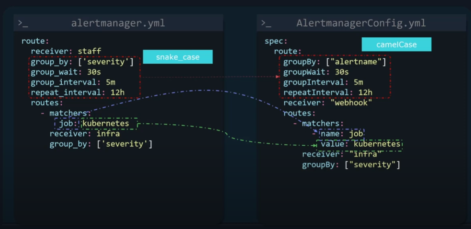Select the 'repeat_interval: 12h' line
The image size is (471, 229).
tap(78, 92)
